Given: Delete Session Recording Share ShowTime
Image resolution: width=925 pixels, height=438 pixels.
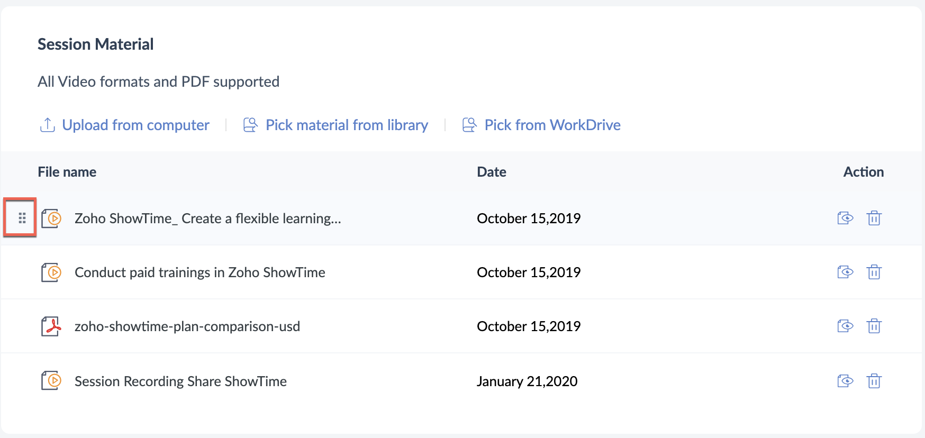Looking at the screenshot, I should point(874,381).
